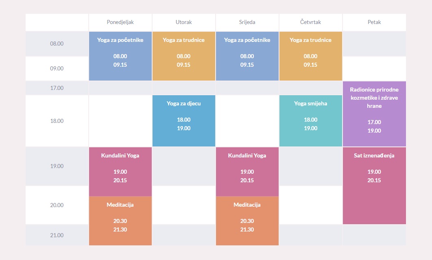This screenshot has height=260, width=432.
Task: Select Wednesday's Kundalini Yoga block
Action: pyautogui.click(x=247, y=171)
